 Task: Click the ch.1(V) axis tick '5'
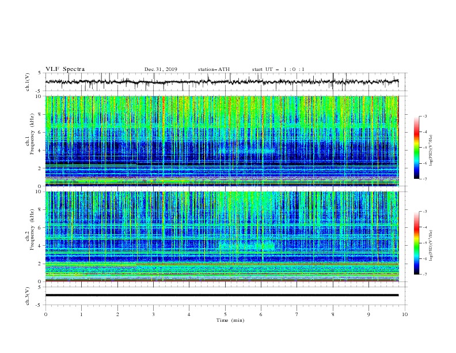tap(40, 73)
